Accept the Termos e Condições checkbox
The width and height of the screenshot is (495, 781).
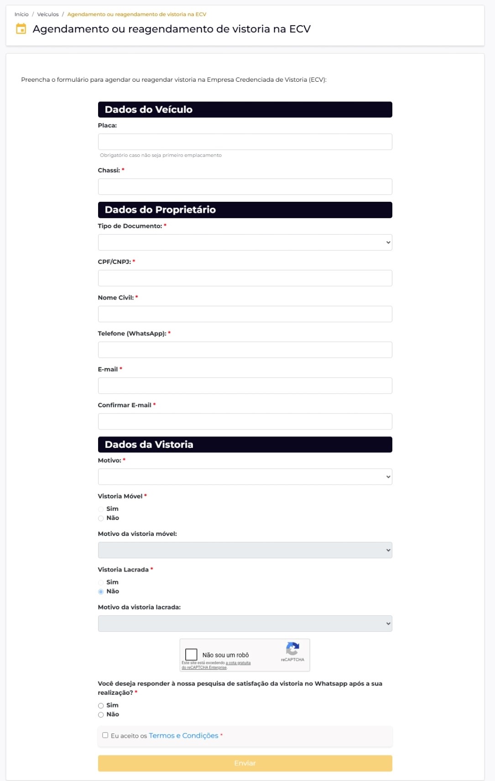[105, 735]
